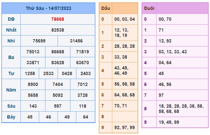The image size is (210, 135).
Task: Click the Bảy row label
Action: (x=11, y=117)
